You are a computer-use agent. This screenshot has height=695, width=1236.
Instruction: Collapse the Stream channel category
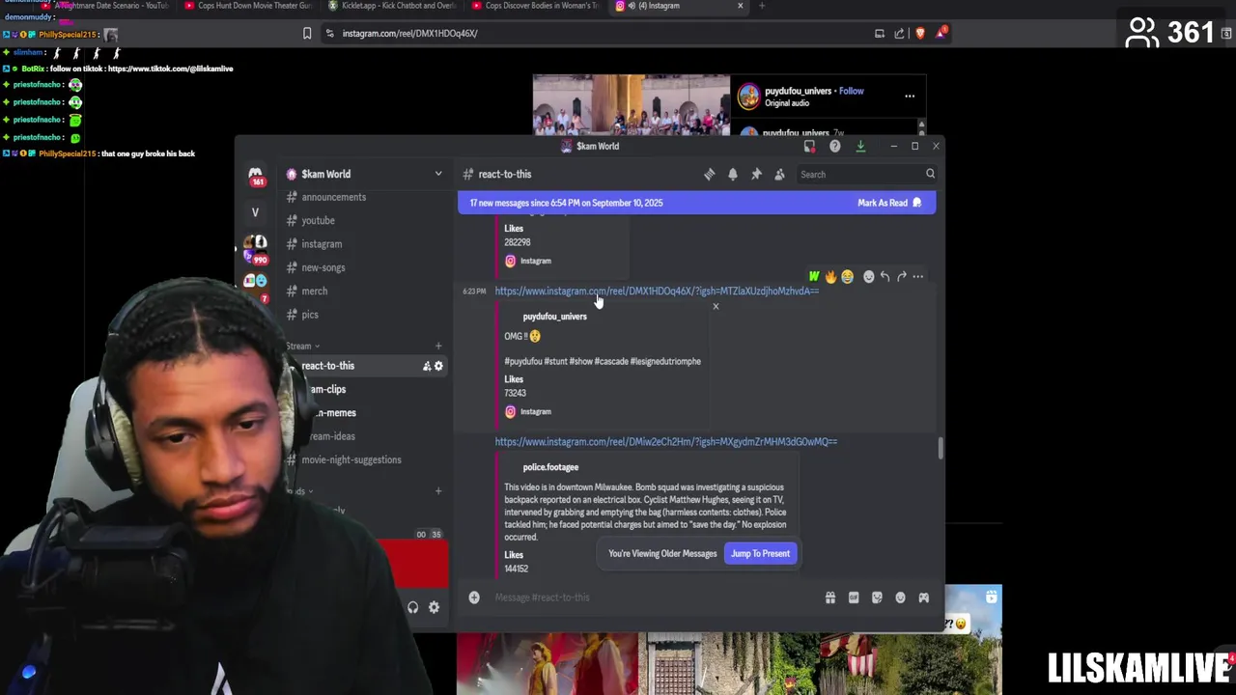tap(302, 347)
